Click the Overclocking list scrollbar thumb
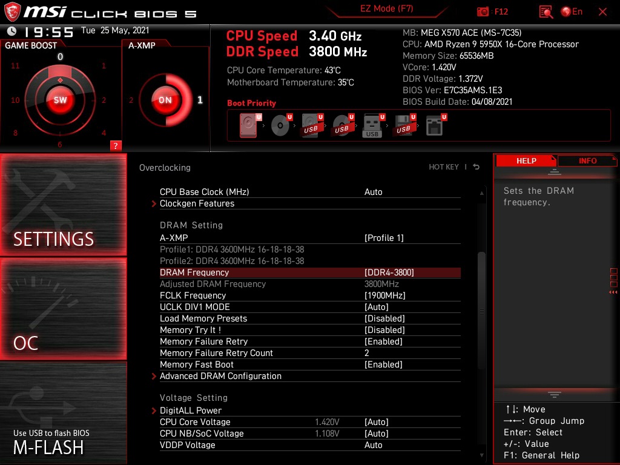This screenshot has width=620, height=465. click(x=481, y=311)
